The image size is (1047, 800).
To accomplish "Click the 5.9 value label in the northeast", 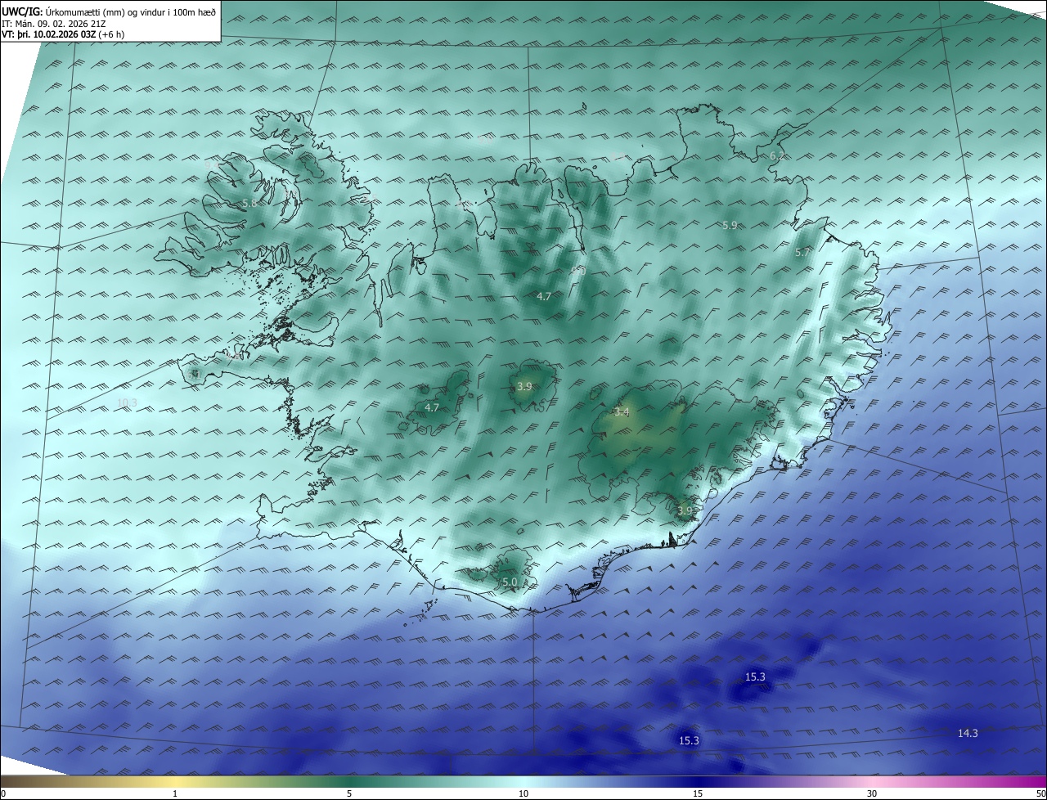I will [730, 225].
